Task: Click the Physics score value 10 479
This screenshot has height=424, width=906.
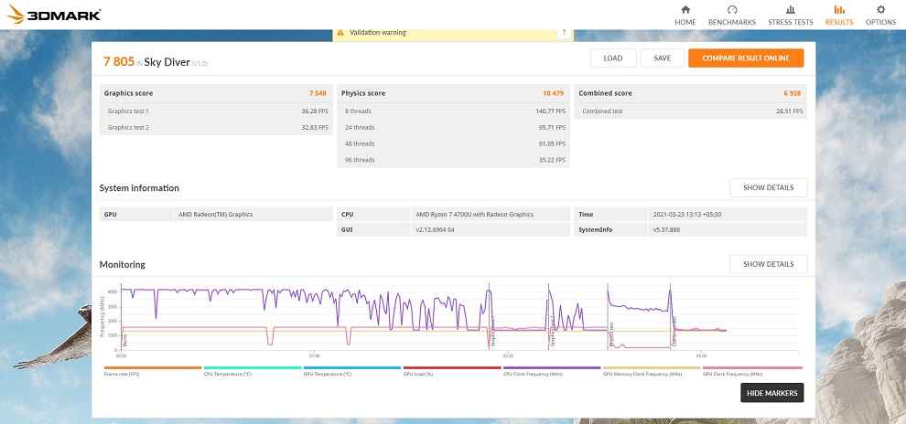Action: [x=553, y=93]
